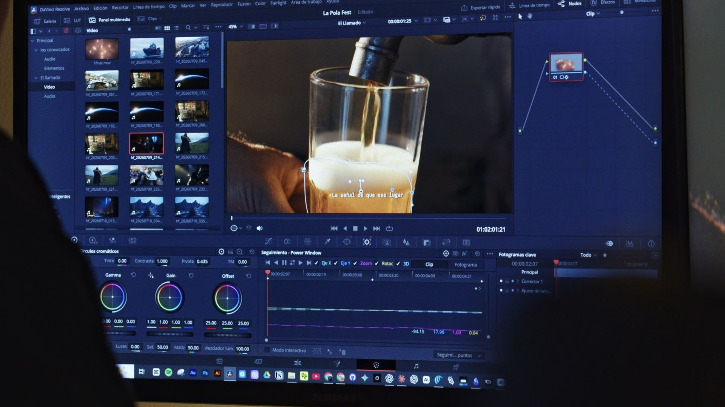Image resolution: width=725 pixels, height=407 pixels.
Task: Open the Archivo menu
Action: pyautogui.click(x=82, y=9)
